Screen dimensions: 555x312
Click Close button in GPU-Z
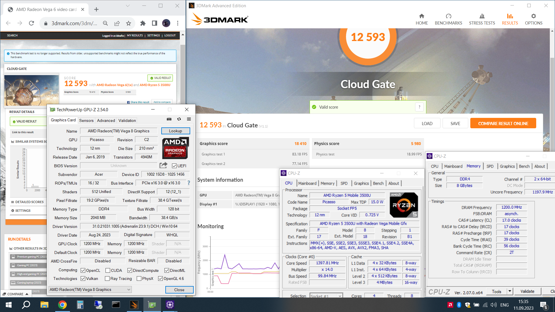[x=179, y=290]
